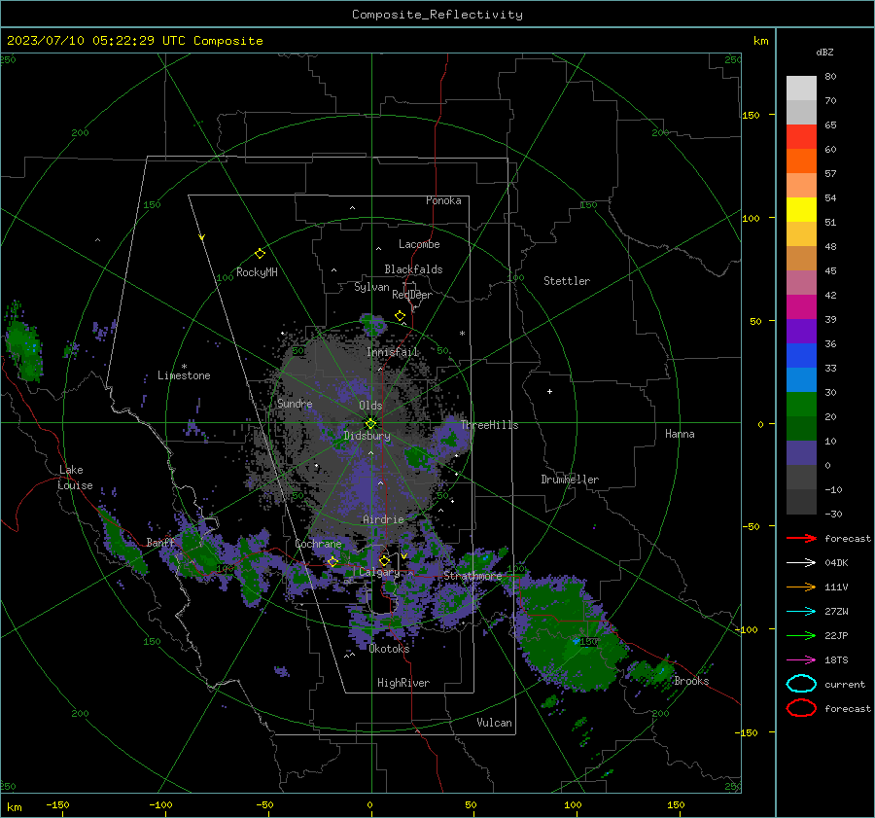The width and height of the screenshot is (875, 818).
Task: Click the Strathmore city label
Action: click(472, 576)
